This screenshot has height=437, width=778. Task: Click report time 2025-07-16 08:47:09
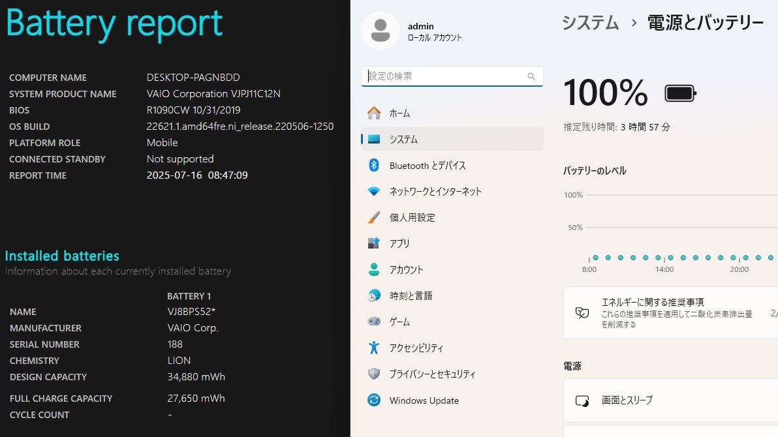point(197,175)
